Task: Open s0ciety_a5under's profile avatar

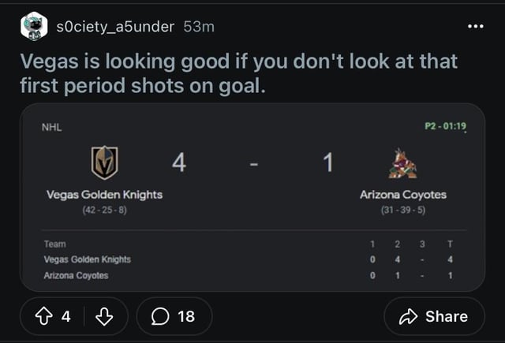Action: (x=34, y=26)
